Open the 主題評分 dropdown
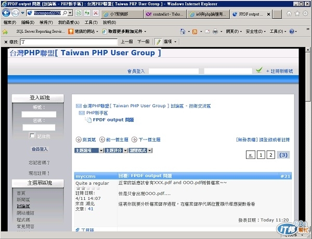312x239 pixels. (116, 150)
